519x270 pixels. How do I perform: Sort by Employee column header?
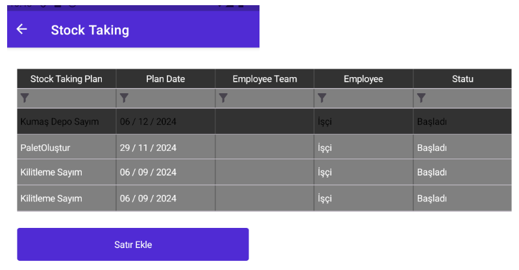point(363,79)
